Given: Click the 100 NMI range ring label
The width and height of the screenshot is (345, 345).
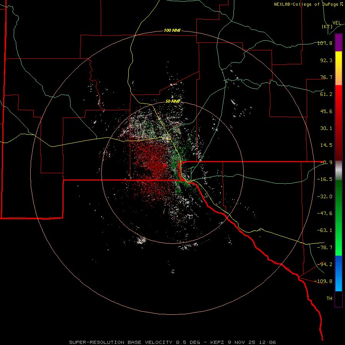Looking at the screenshot, I should 172,30.
